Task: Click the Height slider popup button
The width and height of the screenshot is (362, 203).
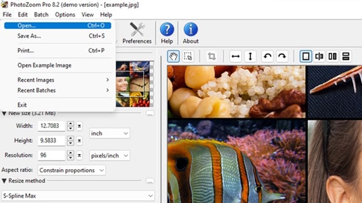Action: pos(79,141)
